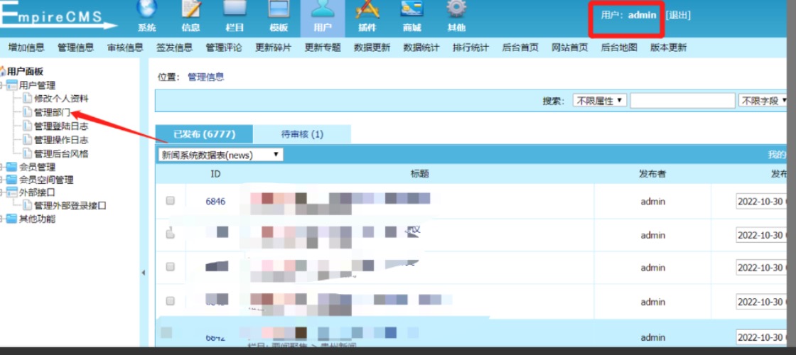Image resolution: width=796 pixels, height=355 pixels.
Task: Click the ID 6846 link in the table
Action: (x=215, y=202)
